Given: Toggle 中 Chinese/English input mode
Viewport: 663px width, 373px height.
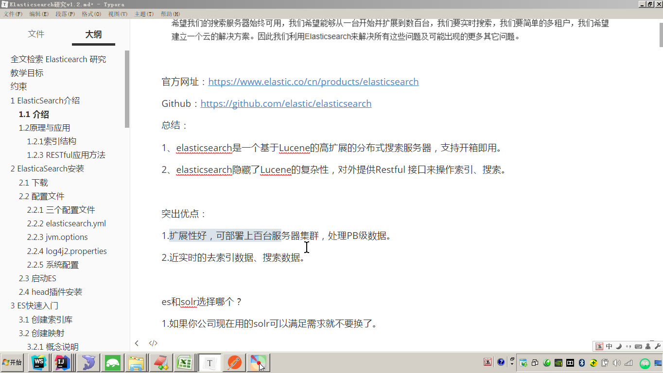Looking at the screenshot, I should click(609, 346).
